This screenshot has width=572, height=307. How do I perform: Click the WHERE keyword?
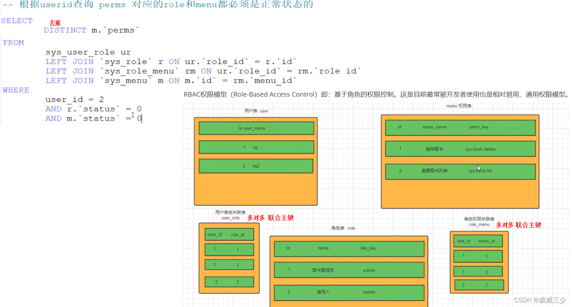pyautogui.click(x=16, y=90)
